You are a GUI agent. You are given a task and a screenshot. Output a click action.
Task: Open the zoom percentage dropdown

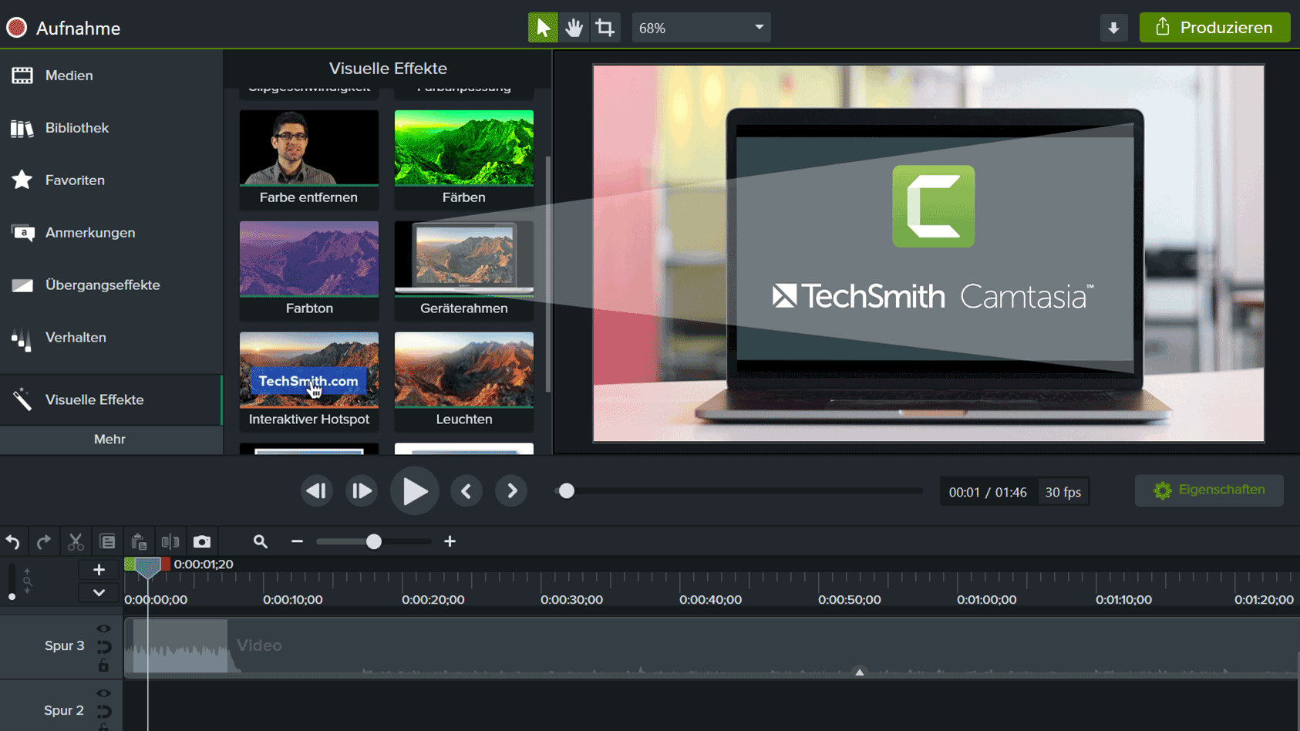[700, 27]
